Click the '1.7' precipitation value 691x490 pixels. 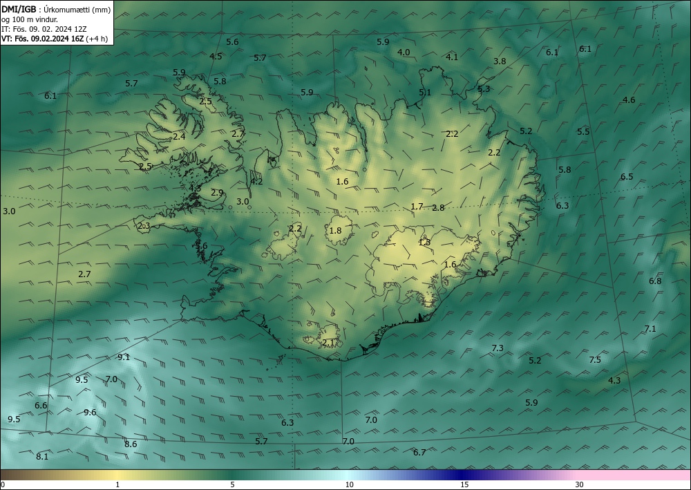417,207
